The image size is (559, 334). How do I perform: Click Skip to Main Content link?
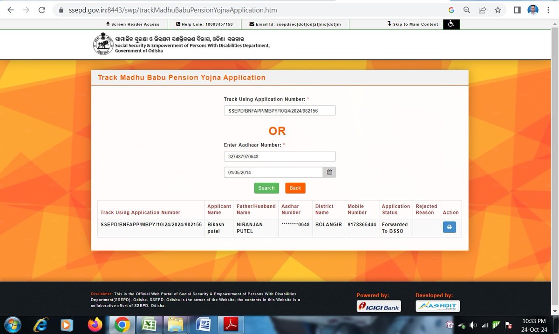click(x=413, y=24)
